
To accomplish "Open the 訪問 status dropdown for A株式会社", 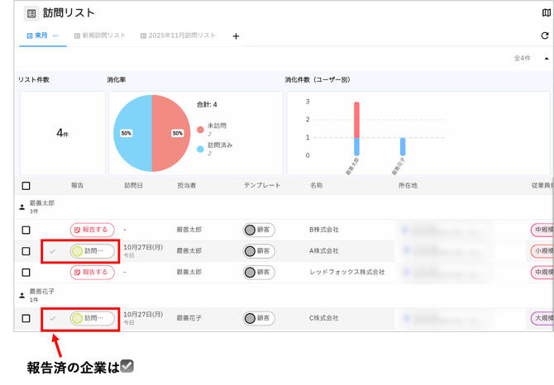I will point(92,251).
